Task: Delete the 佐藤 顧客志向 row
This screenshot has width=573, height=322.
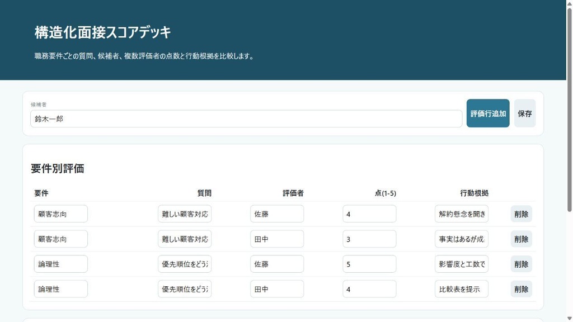Action: click(x=521, y=214)
